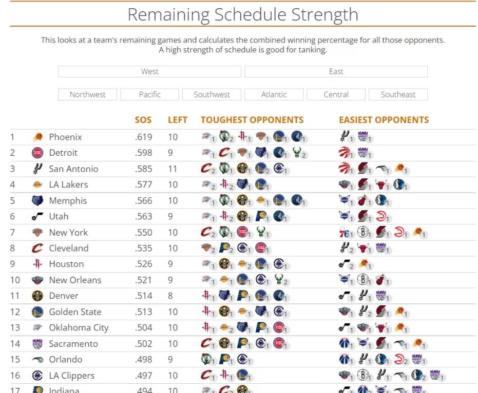Click the Sacramento Kings team logo
This screenshot has height=393, width=478.
pos(37,344)
